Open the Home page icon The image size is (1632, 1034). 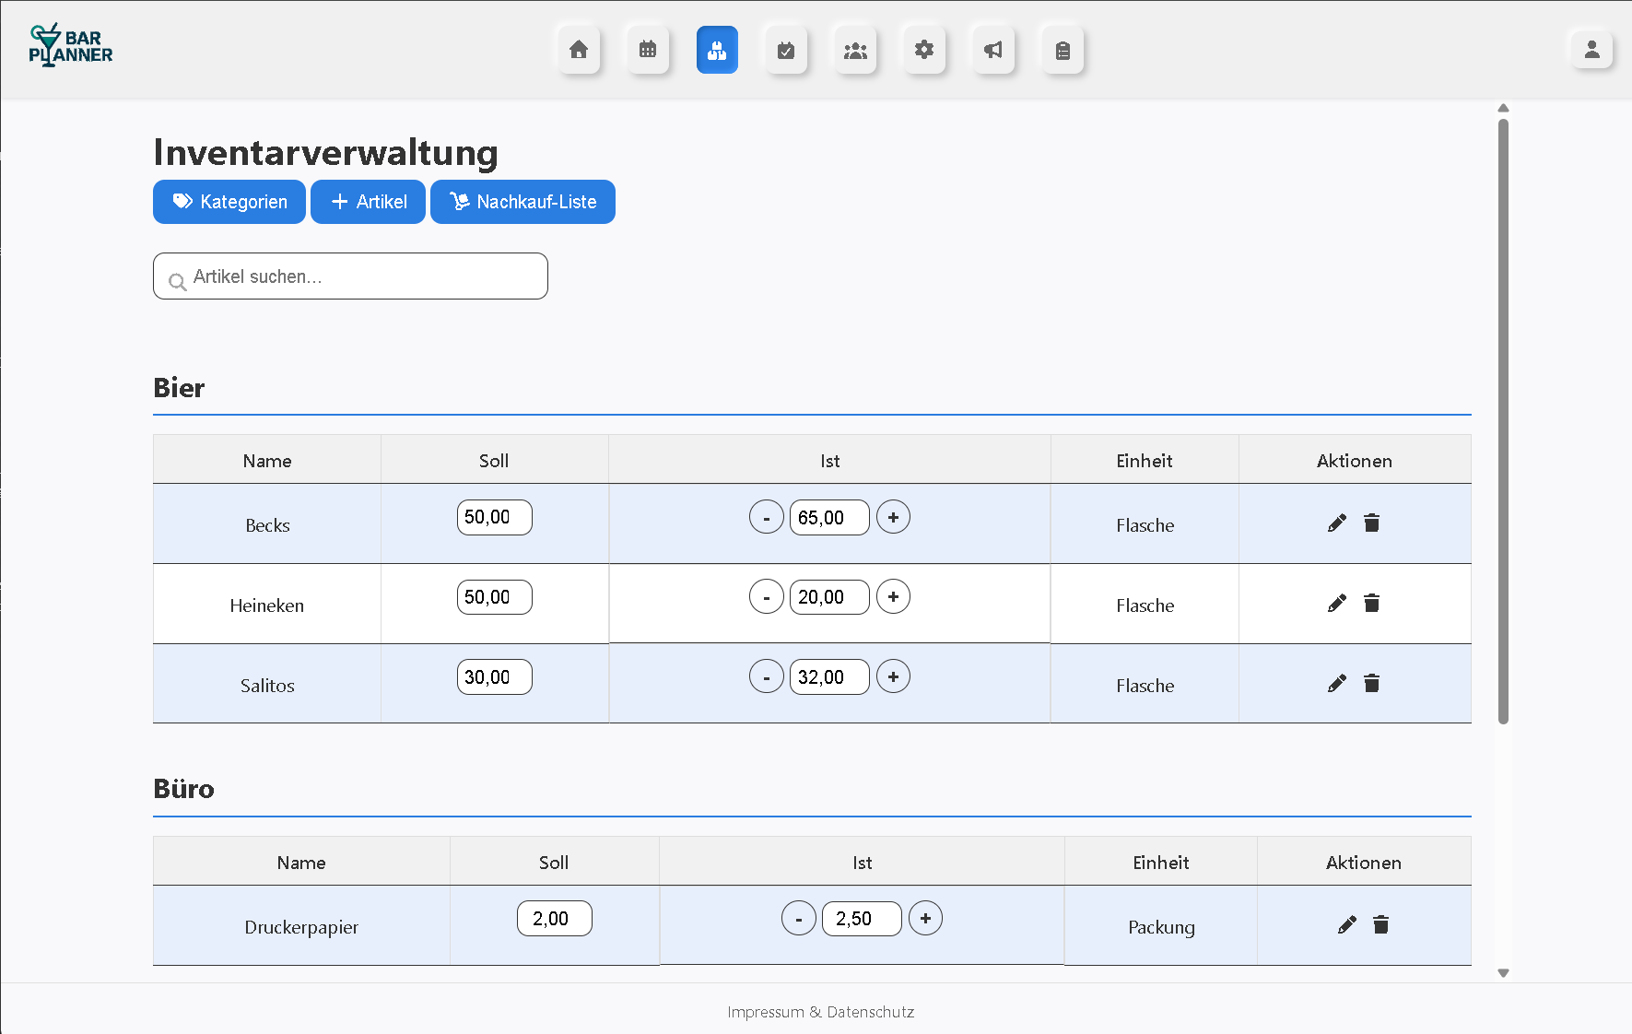click(x=579, y=50)
